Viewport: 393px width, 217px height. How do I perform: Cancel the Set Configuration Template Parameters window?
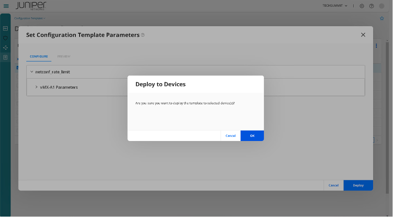333,185
